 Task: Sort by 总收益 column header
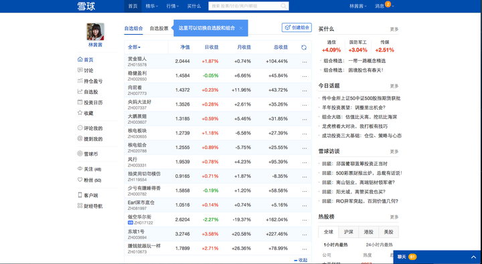[x=280, y=47]
